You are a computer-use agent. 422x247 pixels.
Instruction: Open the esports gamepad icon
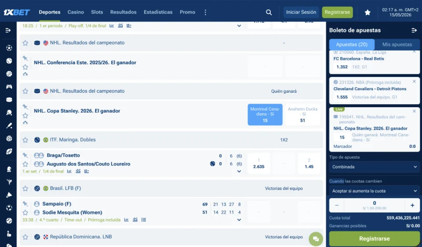point(9,87)
